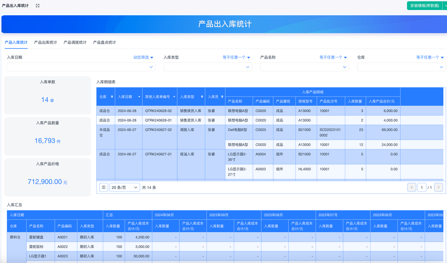447x263 pixels.
Task: Change 产品名称 condition 等于任意一个
Action: pos(333,57)
